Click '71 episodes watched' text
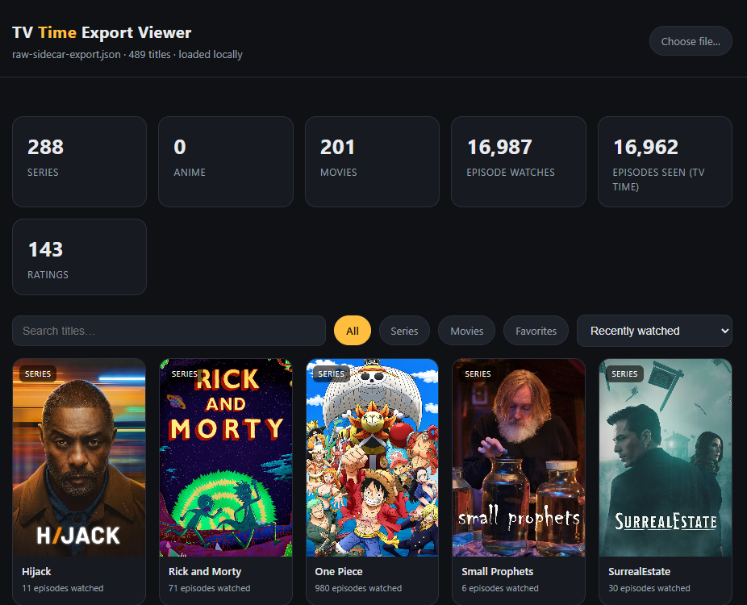The image size is (747, 605). click(209, 588)
